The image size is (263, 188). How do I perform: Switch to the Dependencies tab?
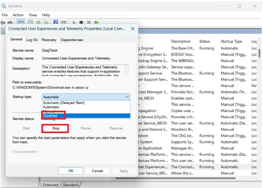[72, 40]
